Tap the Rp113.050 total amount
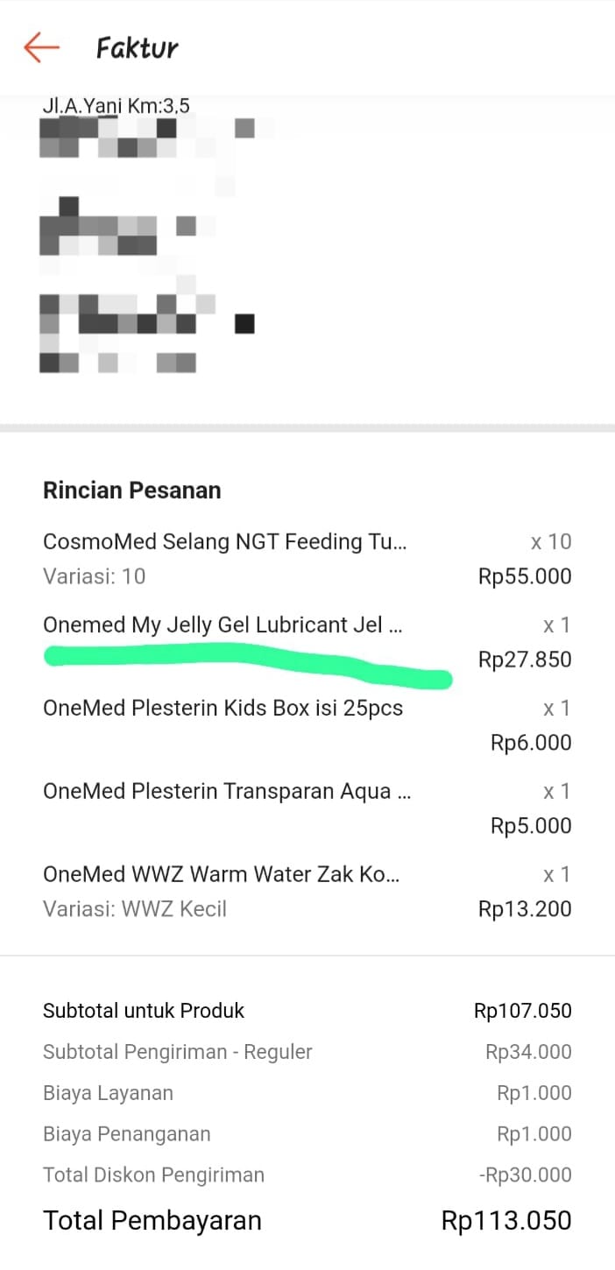 tap(506, 1220)
